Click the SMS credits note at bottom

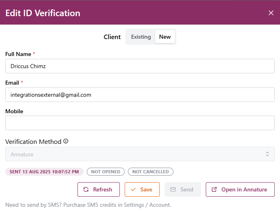(88, 205)
